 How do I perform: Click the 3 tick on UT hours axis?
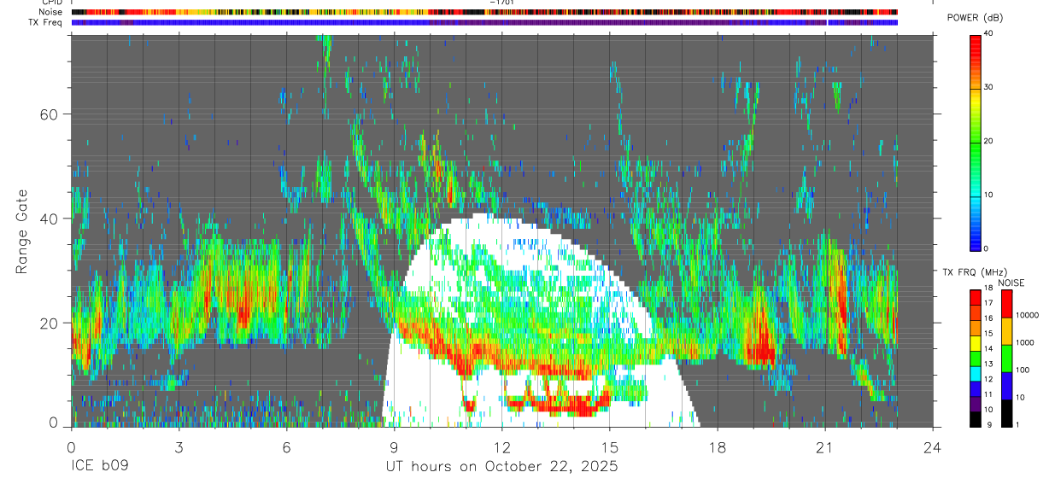pos(179,446)
